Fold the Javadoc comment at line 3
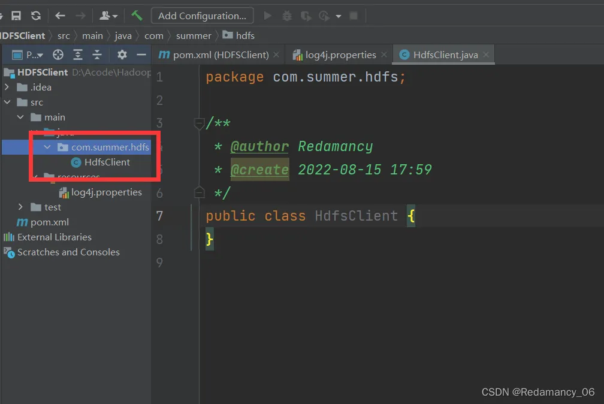The image size is (604, 404). click(x=199, y=123)
